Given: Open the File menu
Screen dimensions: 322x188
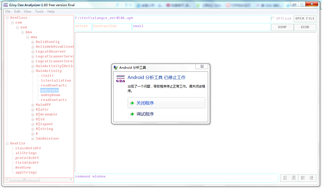Looking at the screenshot, I should pyautogui.click(x=8, y=12).
